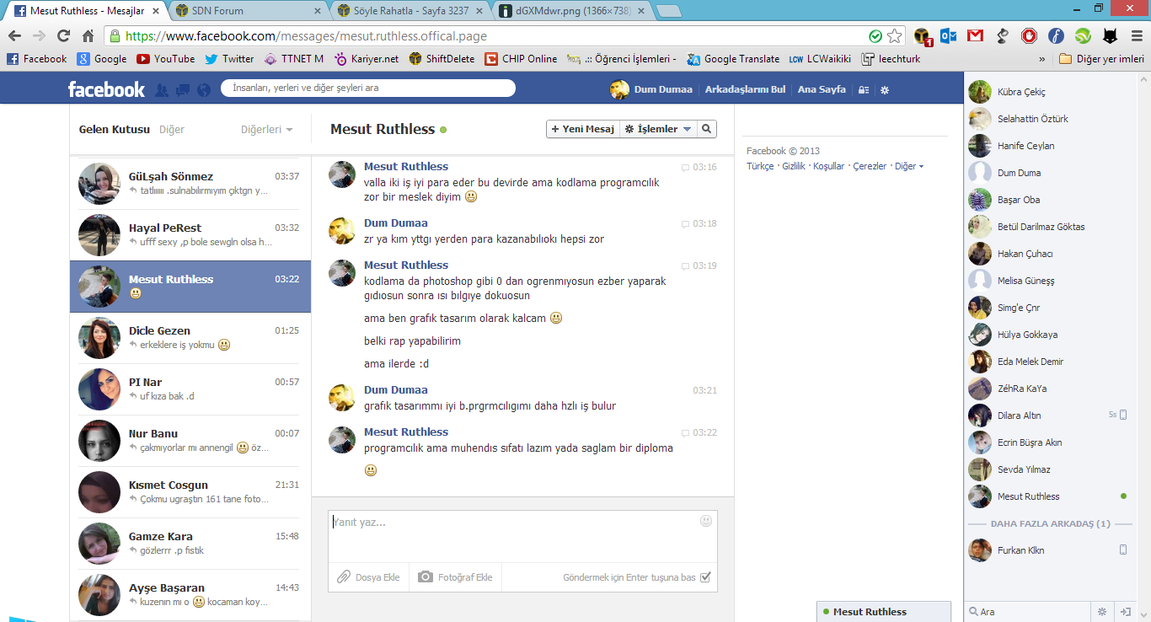1151x622 pixels.
Task: Select the Gelen Kutusu inbox tab
Action: tap(115, 130)
